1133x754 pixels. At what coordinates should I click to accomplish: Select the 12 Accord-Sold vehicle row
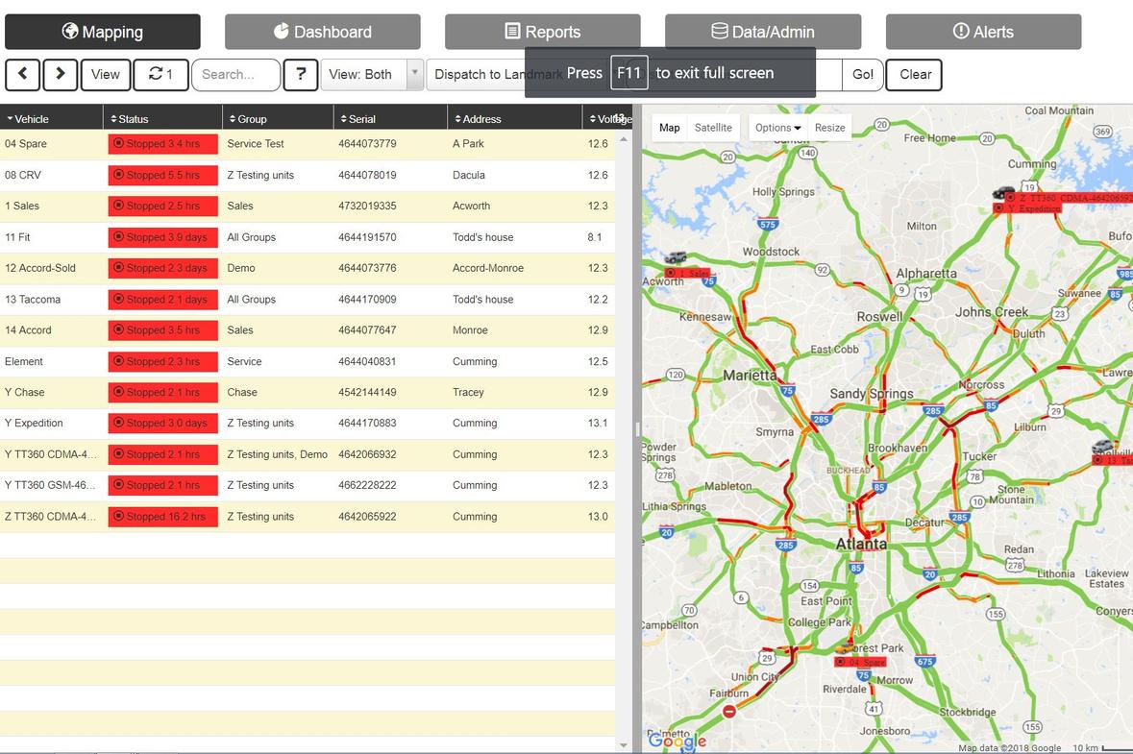pos(308,268)
